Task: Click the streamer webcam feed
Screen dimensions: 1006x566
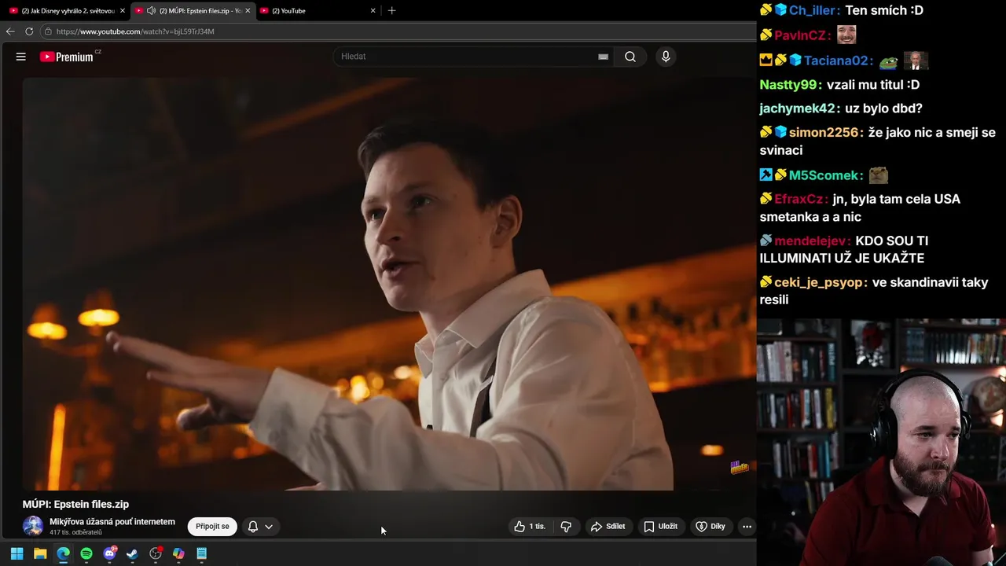Action: tap(881, 442)
